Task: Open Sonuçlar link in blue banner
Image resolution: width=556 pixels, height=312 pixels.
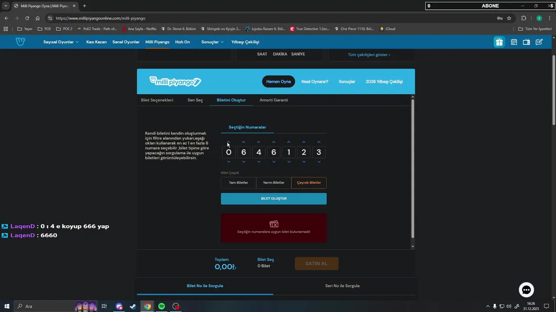Action: (347, 81)
